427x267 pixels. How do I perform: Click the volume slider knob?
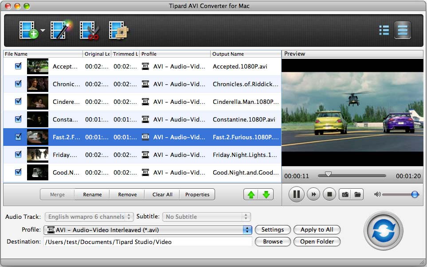click(415, 195)
